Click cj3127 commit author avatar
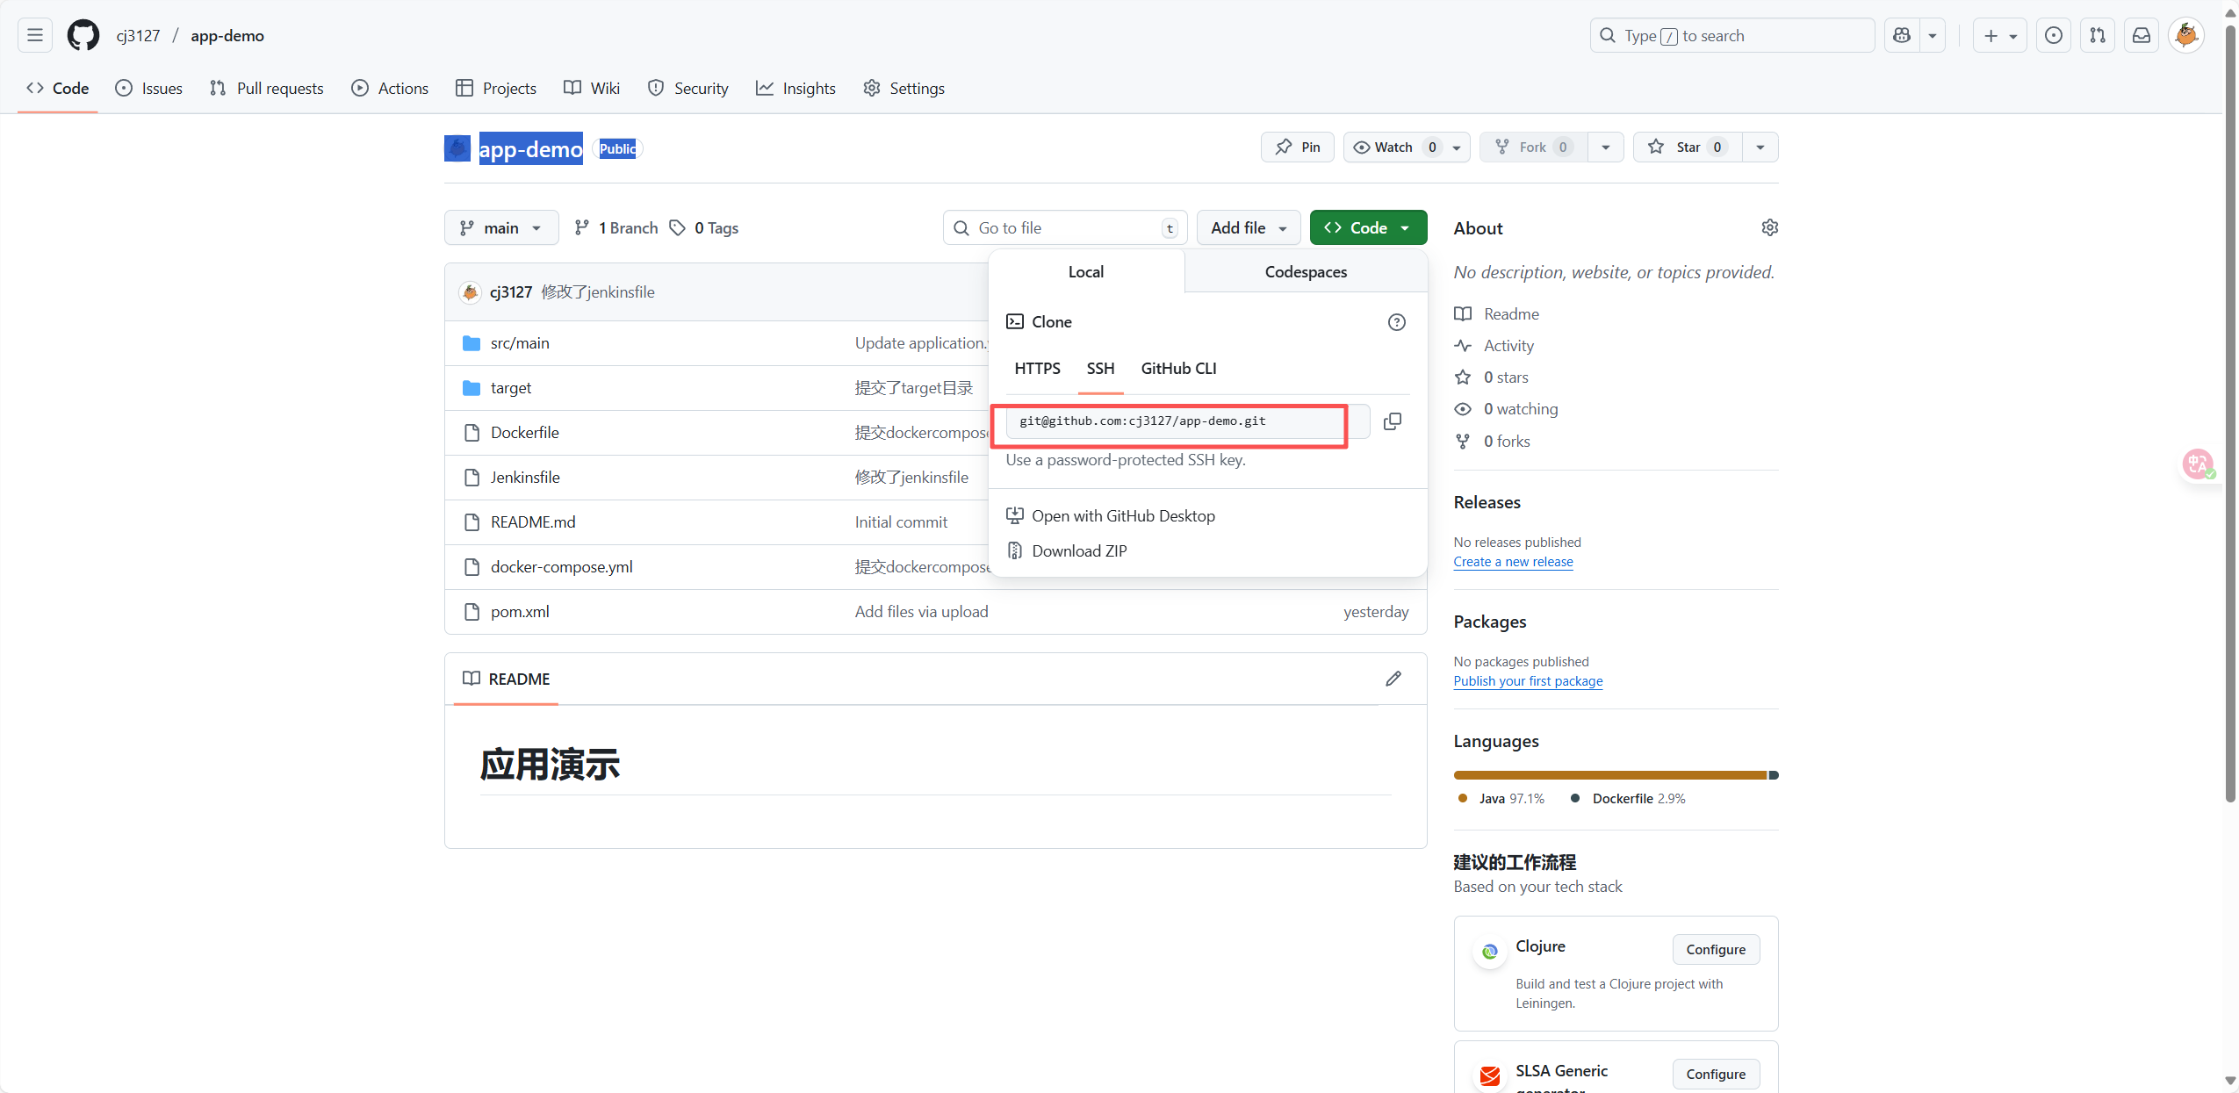2239x1093 pixels. pos(471,292)
